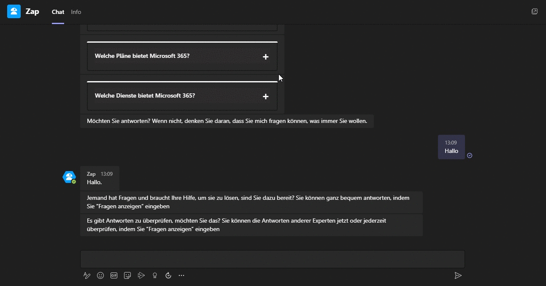Viewport: 546px width, 286px height.
Task: Switch to the Info tab
Action: (76, 12)
